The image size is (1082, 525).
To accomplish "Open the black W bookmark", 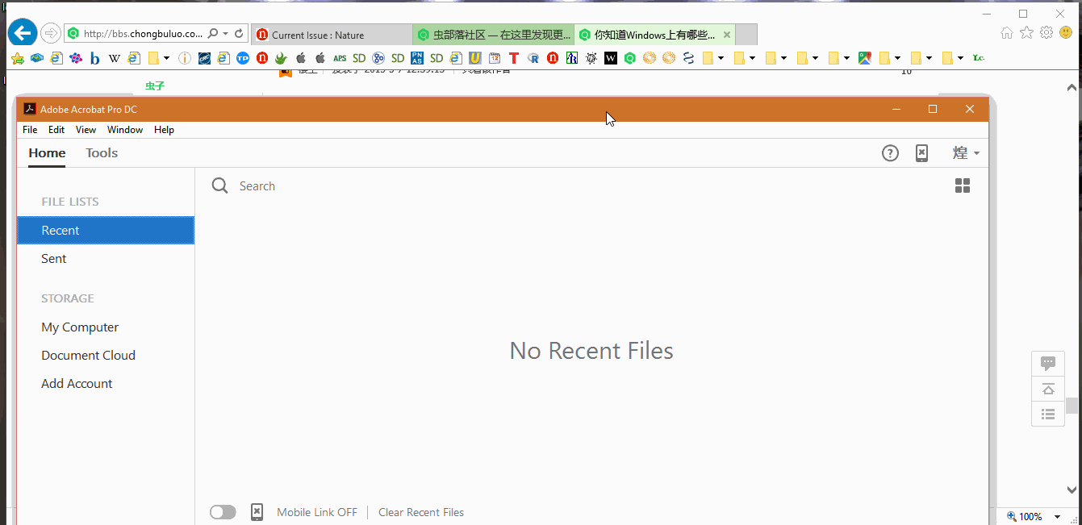I will coord(611,58).
